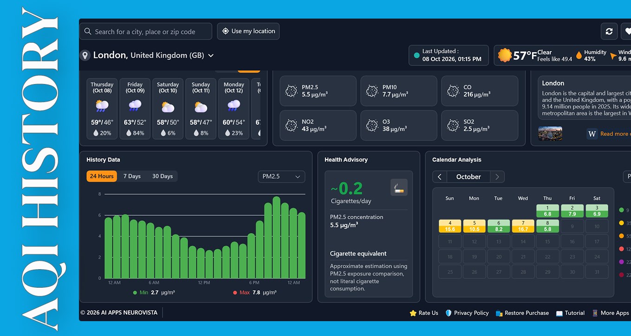The height and width of the screenshot is (336, 631).
Task: Open More Apps link
Action: point(611,313)
